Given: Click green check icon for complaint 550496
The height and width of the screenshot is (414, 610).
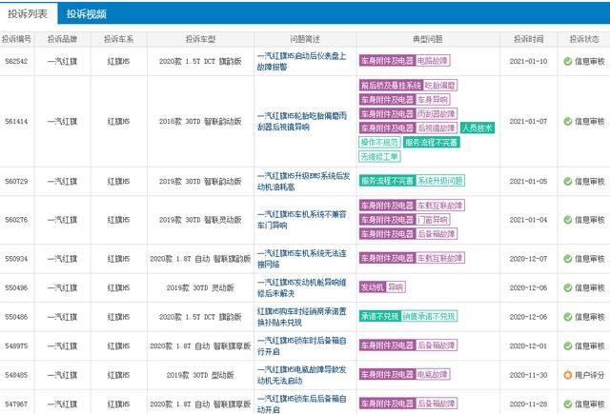Looking at the screenshot, I should pos(568,287).
